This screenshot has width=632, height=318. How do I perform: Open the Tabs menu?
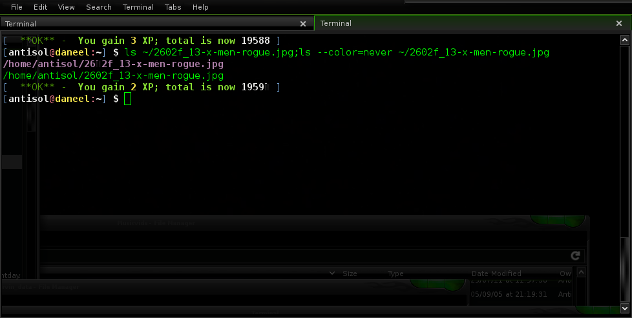point(173,7)
